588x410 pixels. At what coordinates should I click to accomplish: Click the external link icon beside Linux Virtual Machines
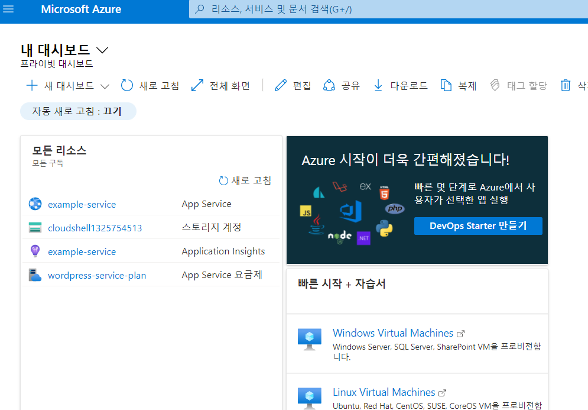[x=443, y=393]
